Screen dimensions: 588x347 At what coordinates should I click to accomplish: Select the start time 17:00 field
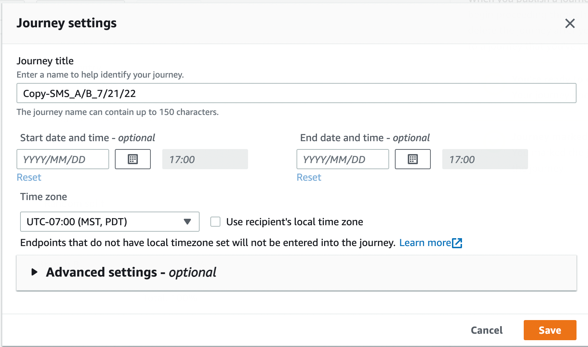click(x=205, y=159)
